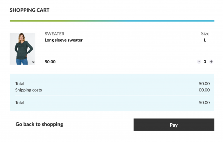
Task: Select the Shipping costs label
Action: 28,90
